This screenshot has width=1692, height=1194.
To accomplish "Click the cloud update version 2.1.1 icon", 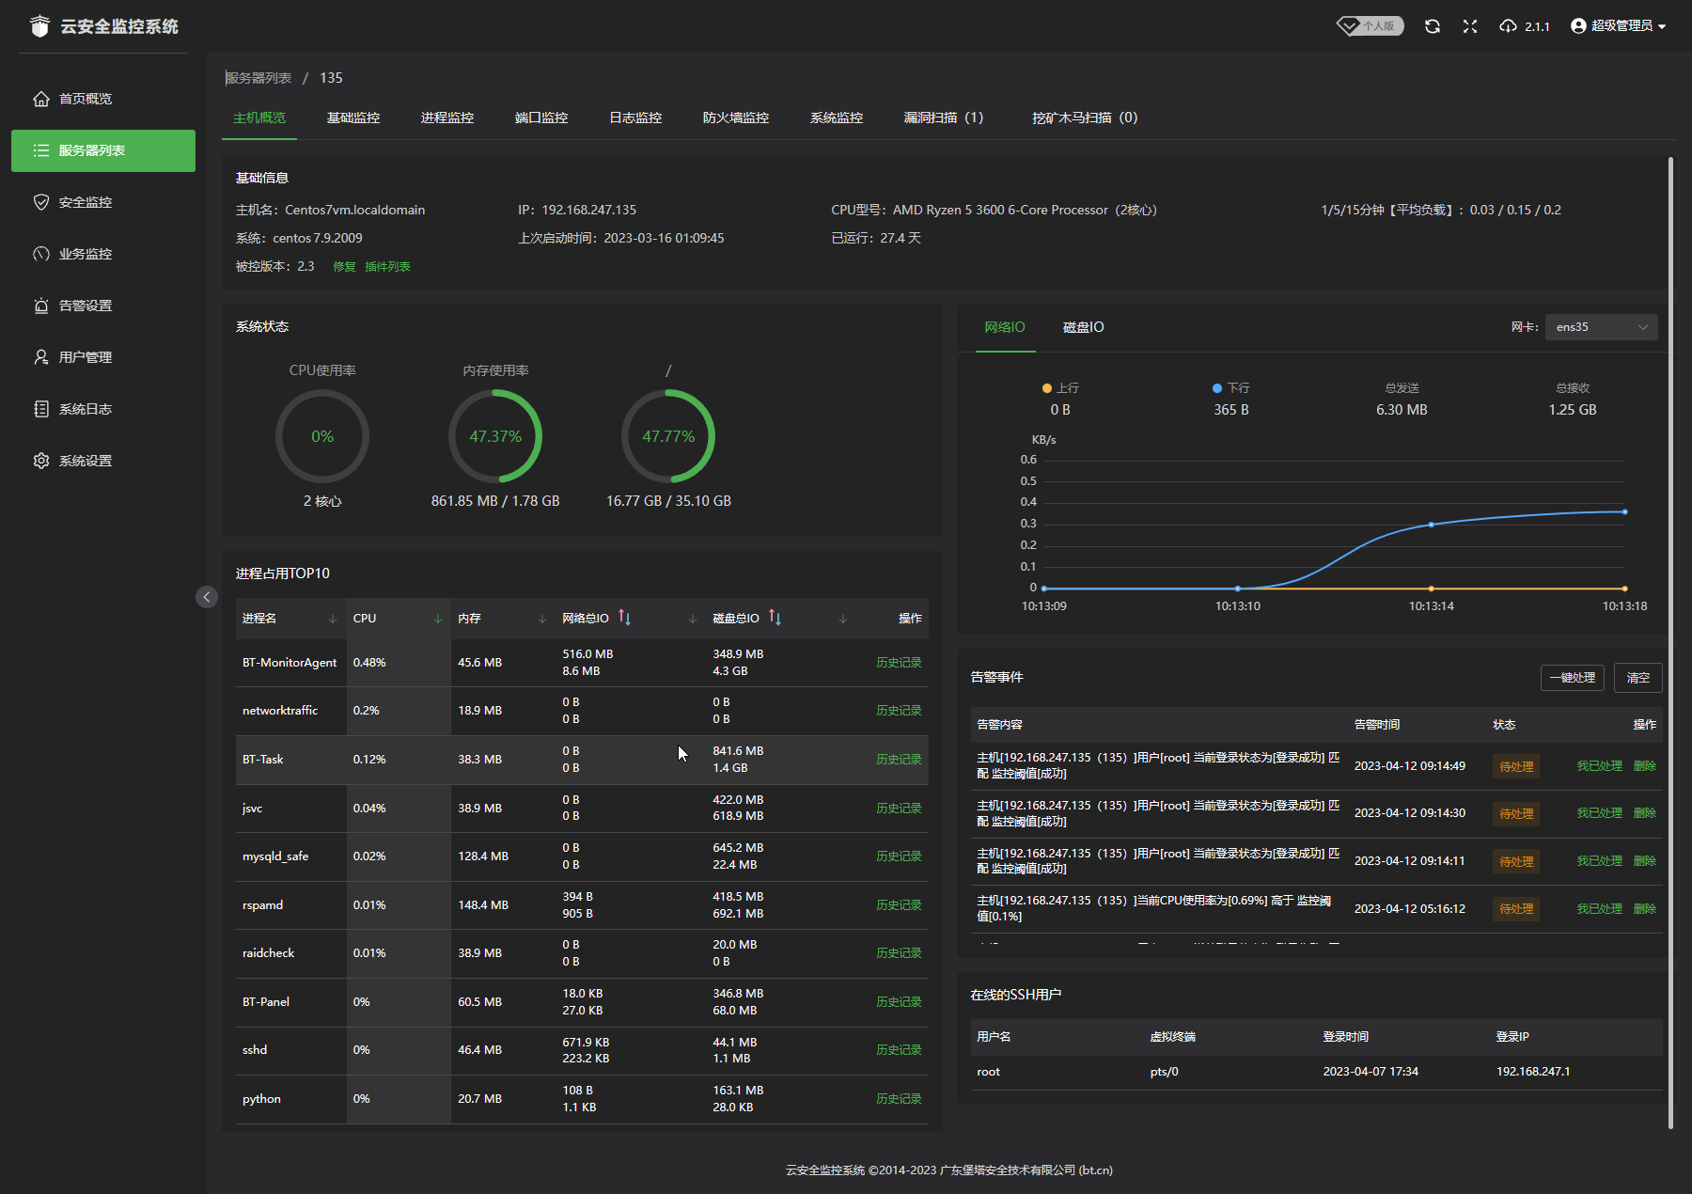I will coord(1508,26).
